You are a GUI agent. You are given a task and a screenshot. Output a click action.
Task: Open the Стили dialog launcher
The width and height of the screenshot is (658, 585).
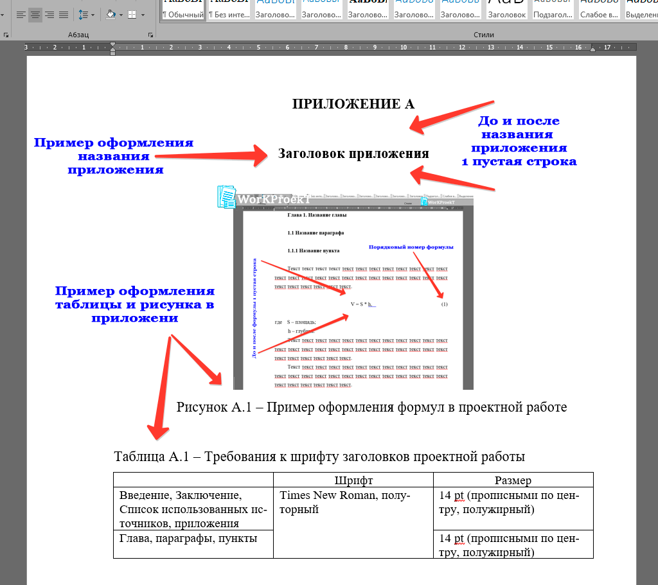653,34
